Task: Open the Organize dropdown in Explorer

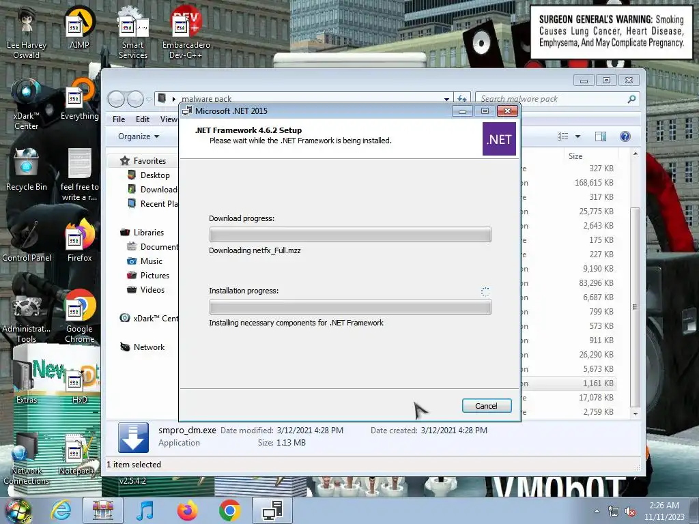Action: 138,136
